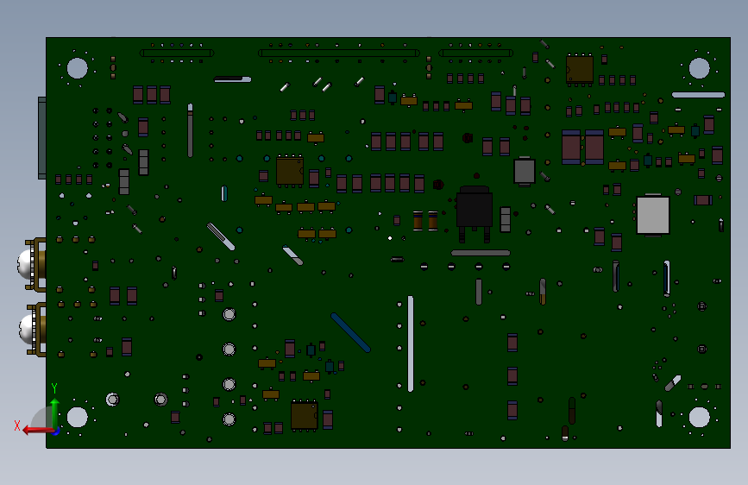Select the left pin header along top edge

point(177,53)
